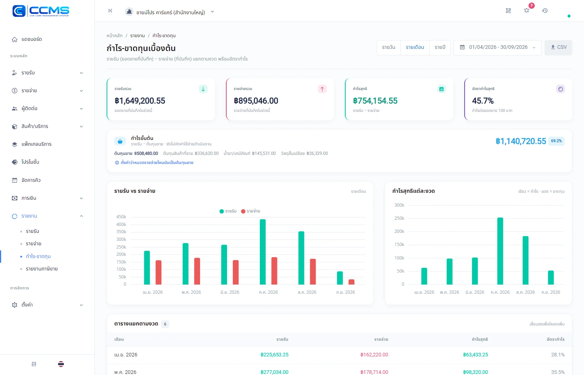
Task: Open cost-of-sales category settings link
Action: [154, 163]
